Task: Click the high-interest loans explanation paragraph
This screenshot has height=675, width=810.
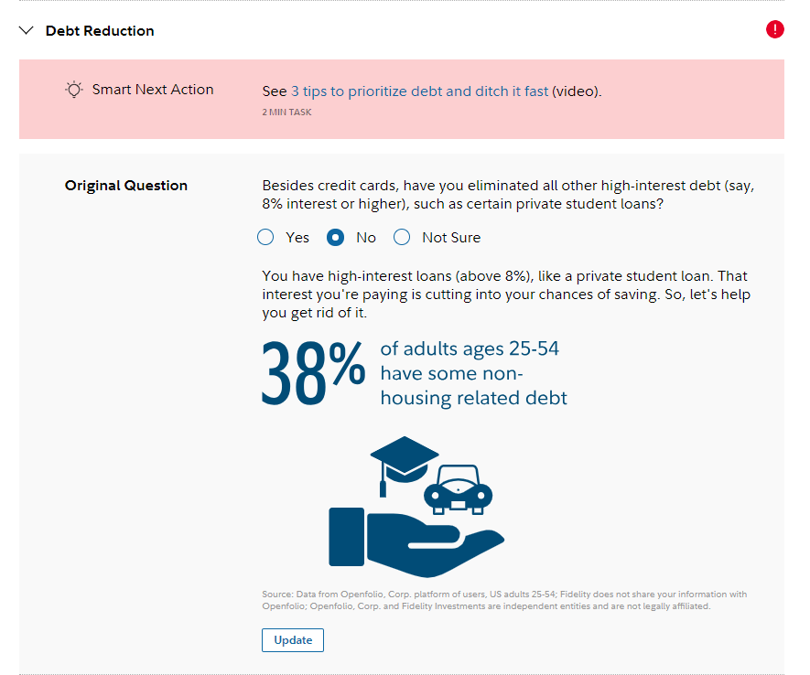Action: pos(510,295)
